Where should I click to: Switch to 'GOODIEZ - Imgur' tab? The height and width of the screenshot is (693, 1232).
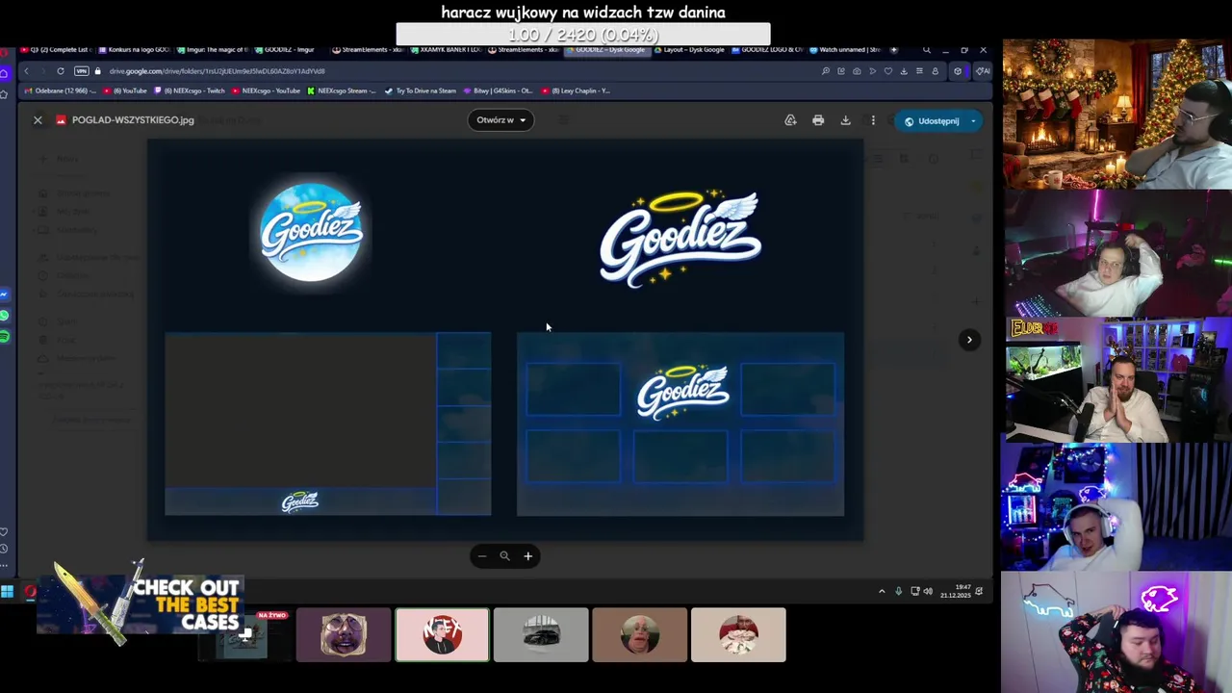287,49
